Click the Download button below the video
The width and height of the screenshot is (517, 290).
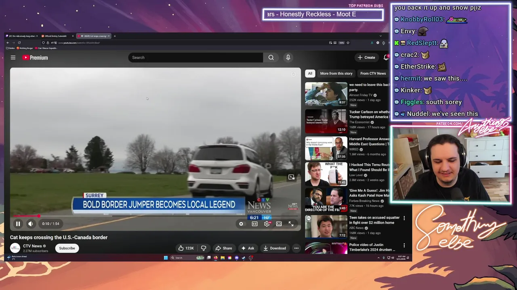coord(275,248)
